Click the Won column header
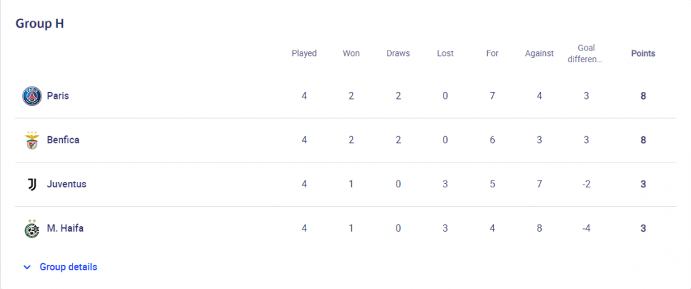This screenshot has height=289, width=691. click(351, 53)
